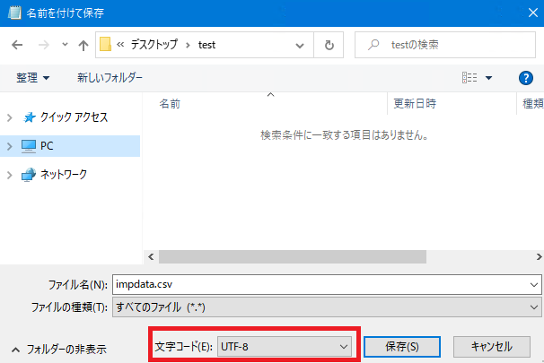Click the horizontal scrollbar right arrow
544x363 pixels.
coord(539,257)
